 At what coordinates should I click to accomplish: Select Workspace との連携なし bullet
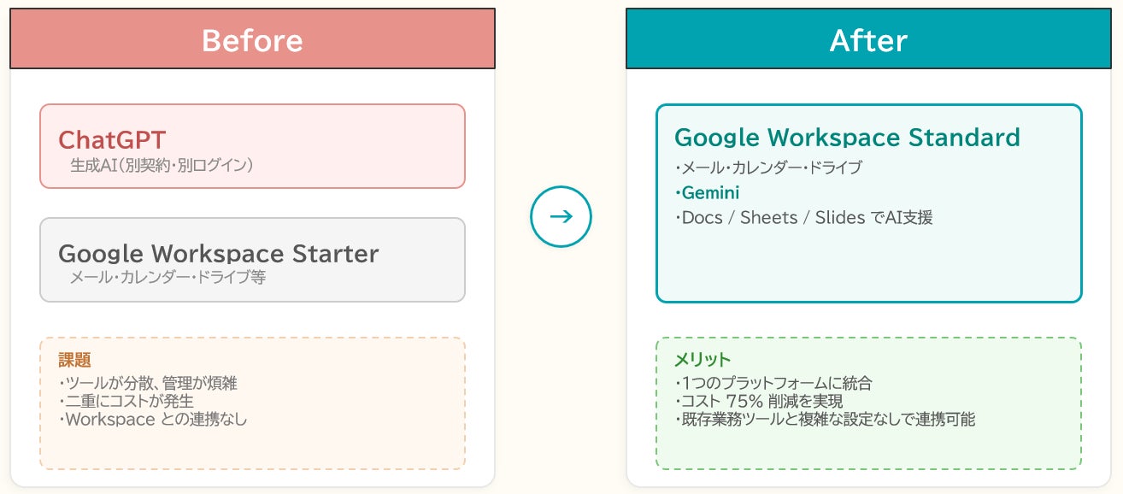tap(153, 419)
